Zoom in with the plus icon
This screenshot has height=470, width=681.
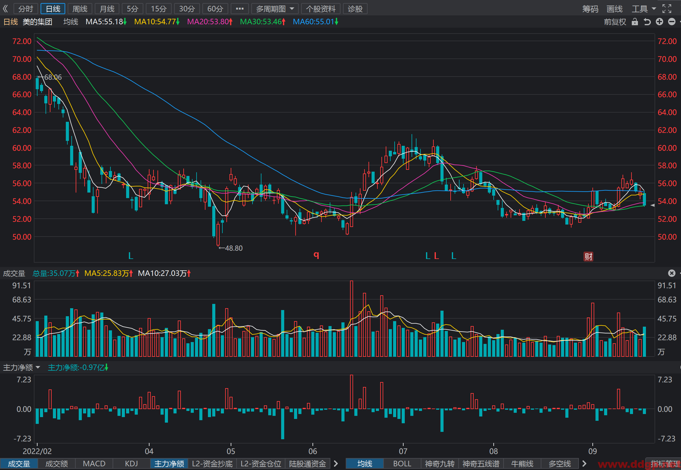point(659,22)
